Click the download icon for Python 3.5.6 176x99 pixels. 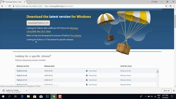[87, 71]
